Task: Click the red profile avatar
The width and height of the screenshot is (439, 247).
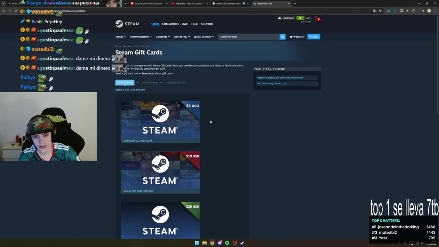Action: point(318,19)
